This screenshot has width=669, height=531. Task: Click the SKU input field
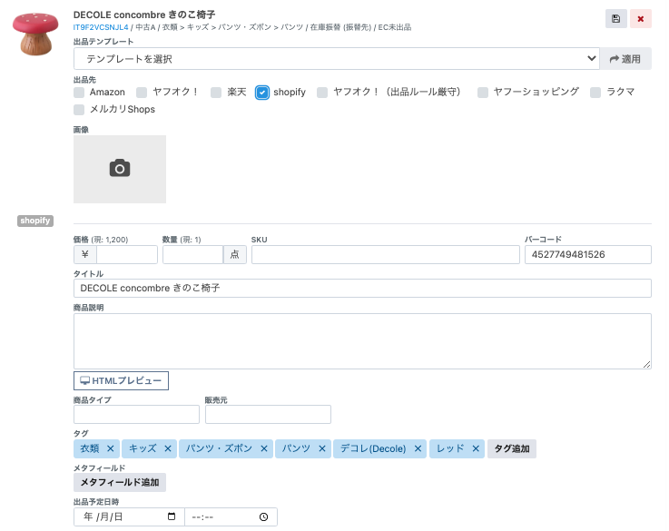386,255
